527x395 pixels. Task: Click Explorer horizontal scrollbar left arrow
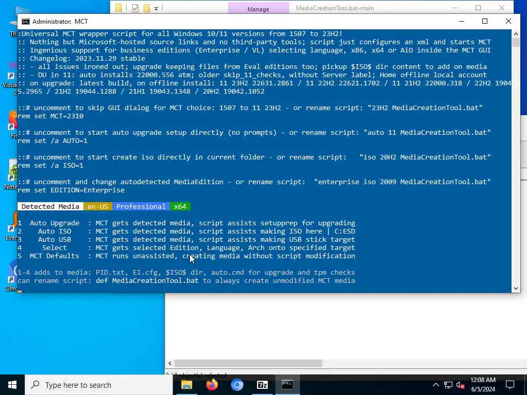coord(170,364)
